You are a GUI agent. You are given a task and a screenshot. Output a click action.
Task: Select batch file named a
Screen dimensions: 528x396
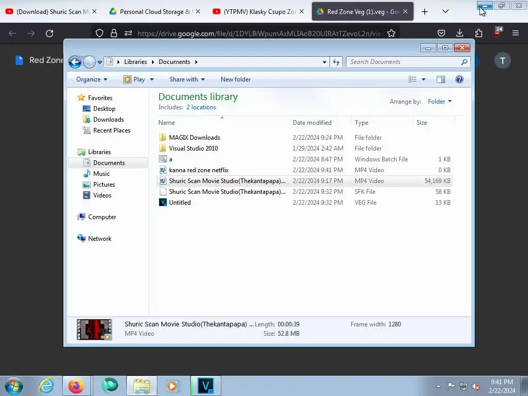click(305, 159)
